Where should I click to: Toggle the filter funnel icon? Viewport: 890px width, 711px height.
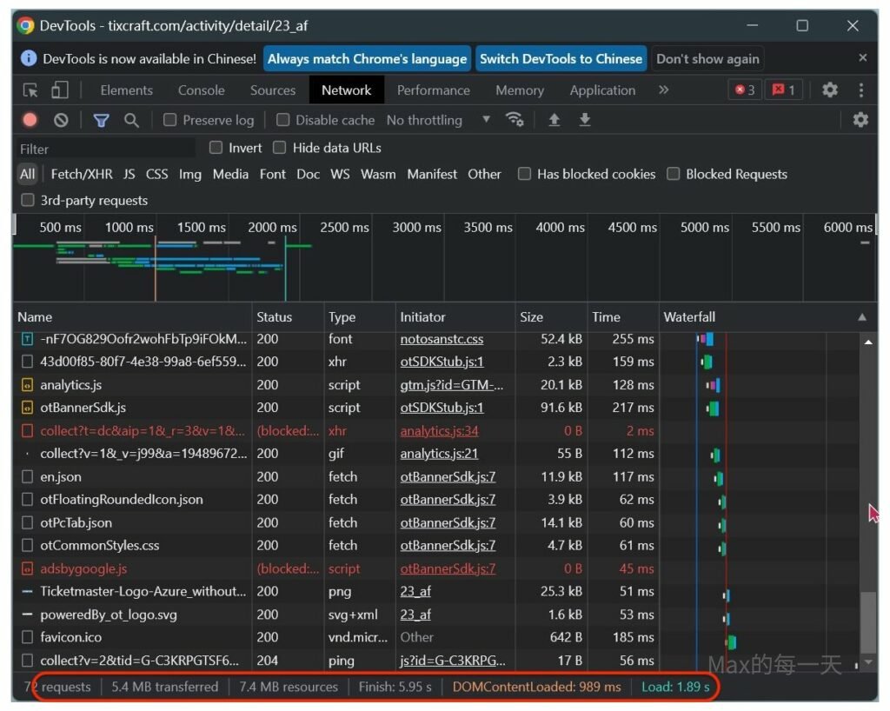pyautogui.click(x=102, y=120)
